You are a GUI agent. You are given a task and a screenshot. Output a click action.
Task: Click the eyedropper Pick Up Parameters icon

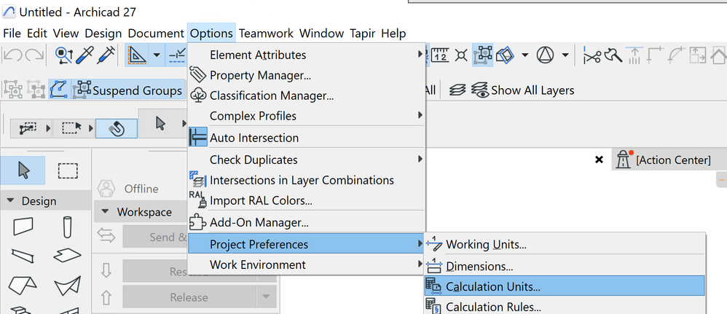coord(87,55)
